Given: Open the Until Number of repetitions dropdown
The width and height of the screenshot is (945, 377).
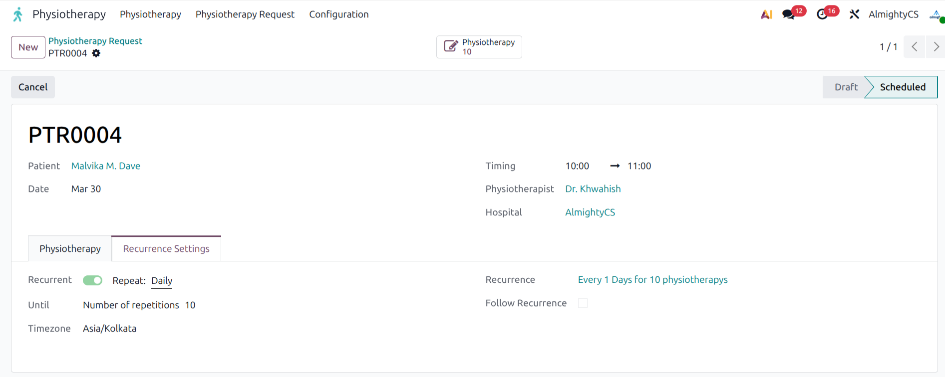Looking at the screenshot, I should click(x=131, y=305).
